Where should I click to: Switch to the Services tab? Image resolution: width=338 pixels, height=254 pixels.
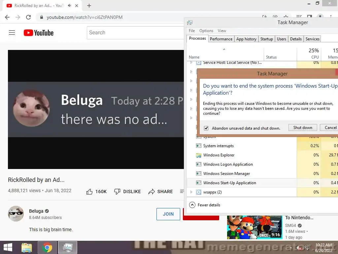pyautogui.click(x=312, y=39)
